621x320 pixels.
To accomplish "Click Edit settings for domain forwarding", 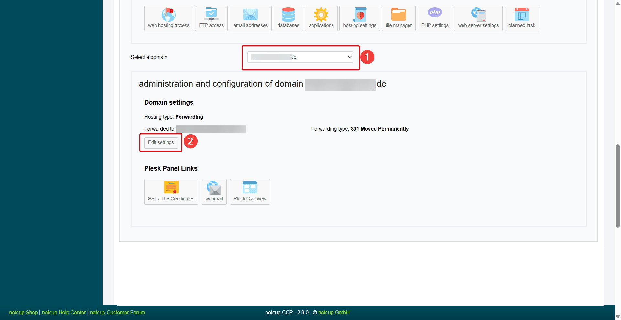I will (161, 142).
